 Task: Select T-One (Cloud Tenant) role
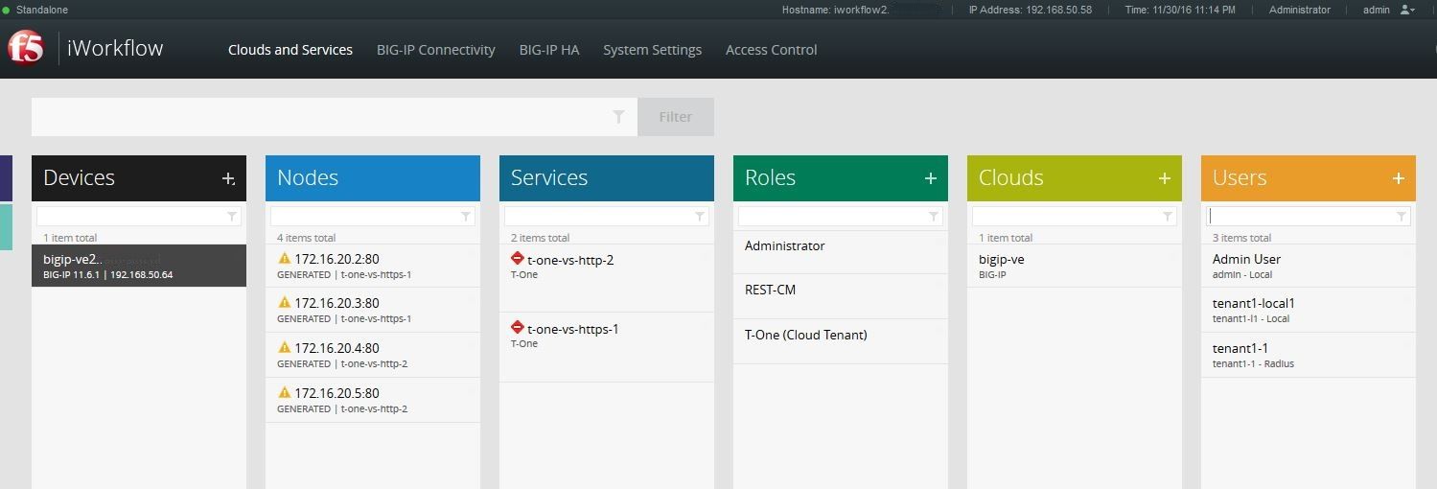(x=841, y=341)
